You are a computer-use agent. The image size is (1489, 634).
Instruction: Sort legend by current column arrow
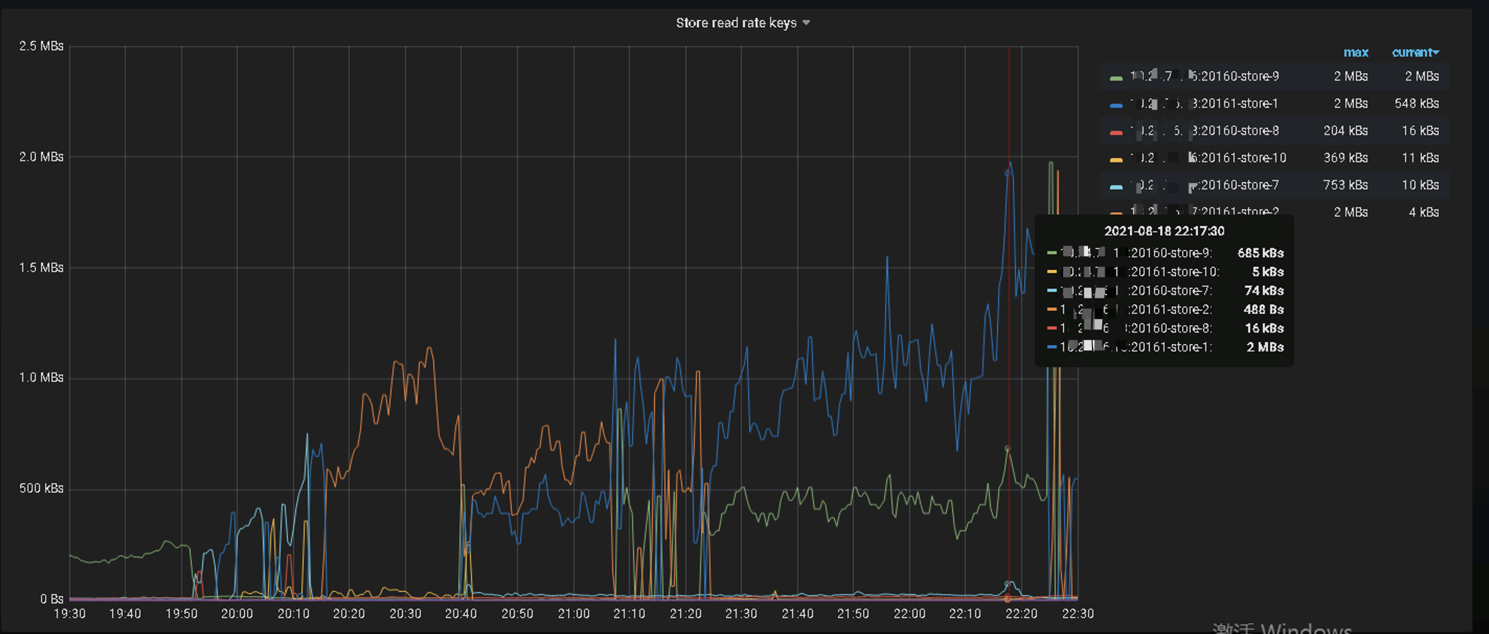pyautogui.click(x=1436, y=53)
